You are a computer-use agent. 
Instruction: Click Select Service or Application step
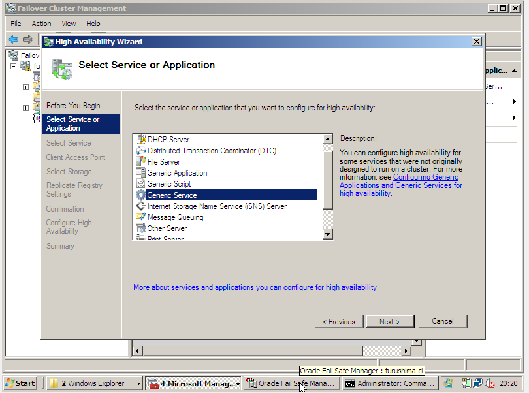point(81,123)
